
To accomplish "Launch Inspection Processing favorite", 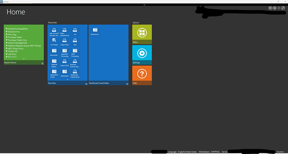I will click(x=64, y=53).
